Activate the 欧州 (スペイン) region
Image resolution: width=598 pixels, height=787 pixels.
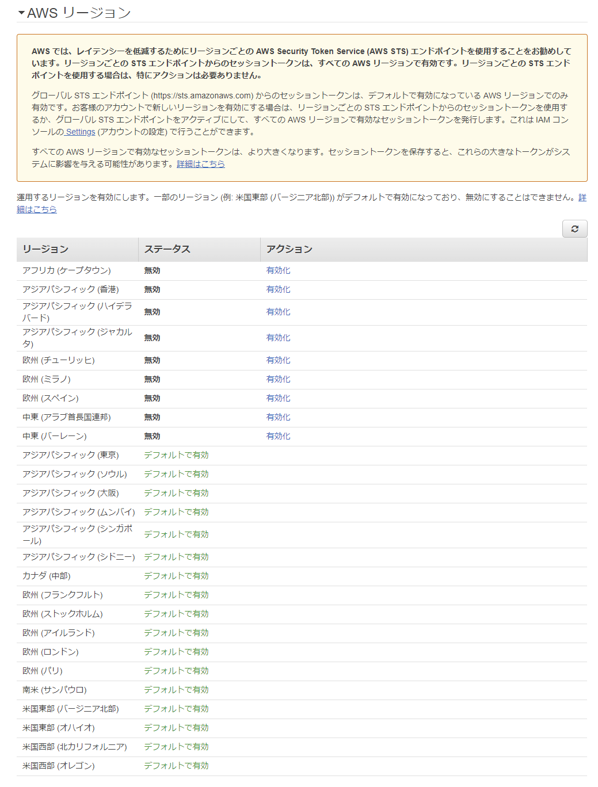pos(278,398)
